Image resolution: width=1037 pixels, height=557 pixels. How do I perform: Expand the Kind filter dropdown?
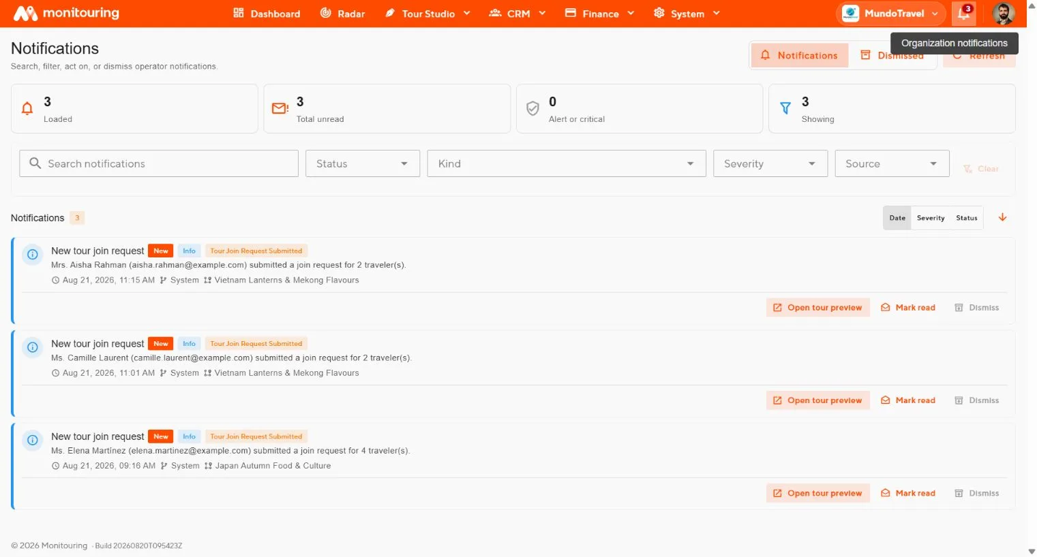(x=567, y=163)
